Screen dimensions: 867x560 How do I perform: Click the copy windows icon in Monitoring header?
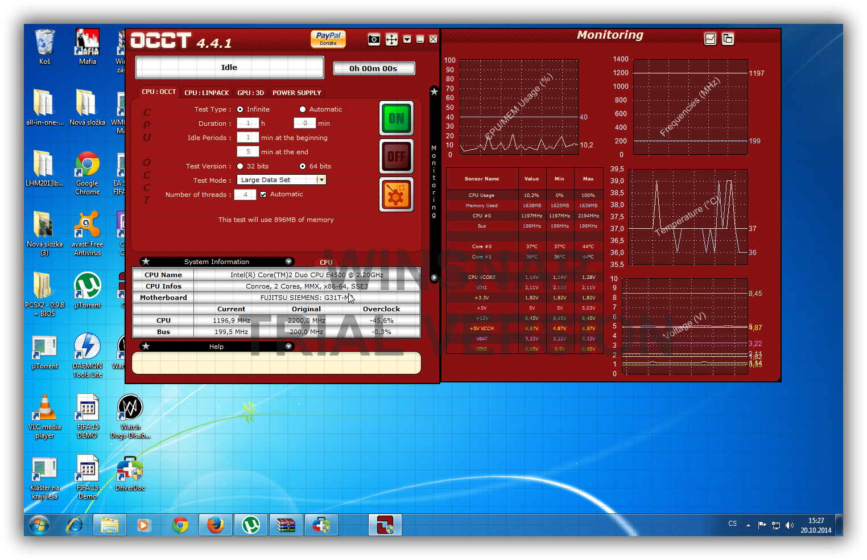pos(728,39)
